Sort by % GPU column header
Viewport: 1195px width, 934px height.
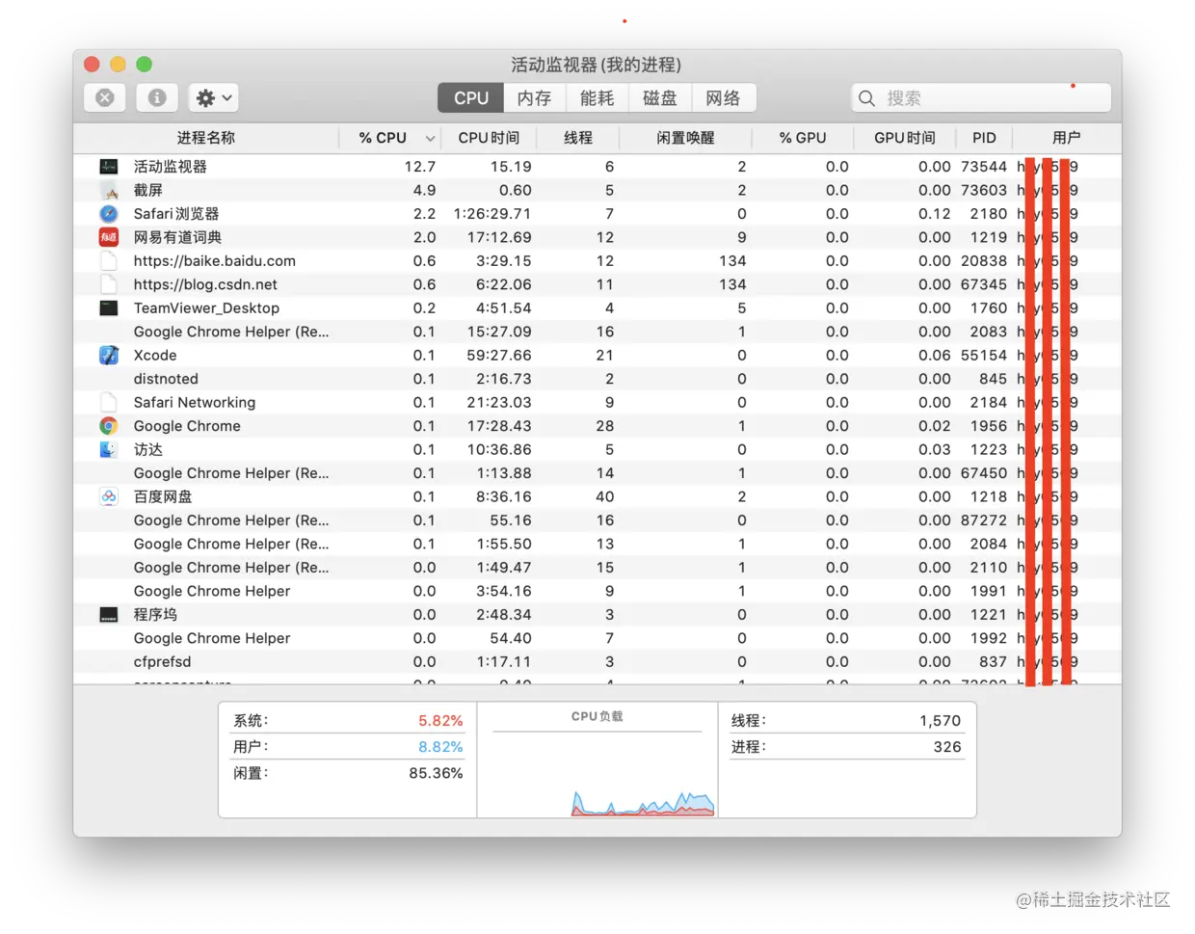click(803, 138)
